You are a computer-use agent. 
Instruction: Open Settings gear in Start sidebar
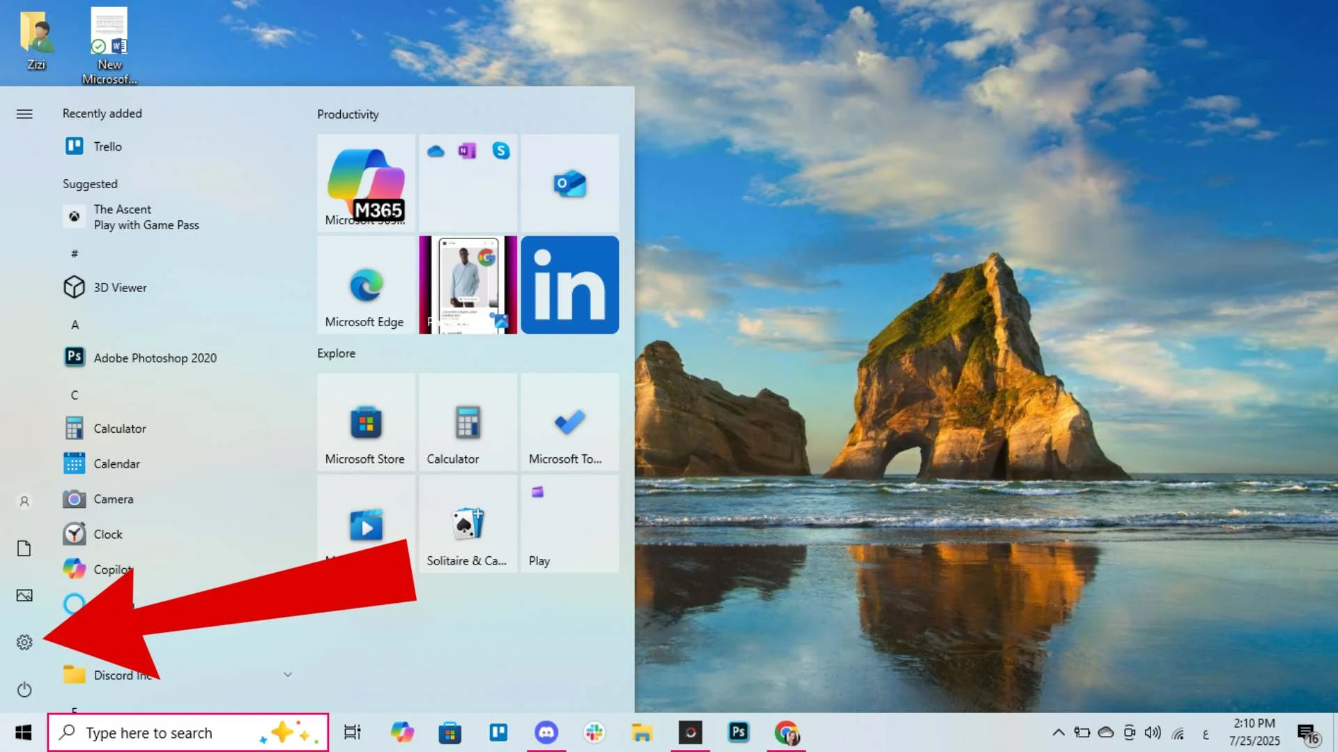coord(24,642)
